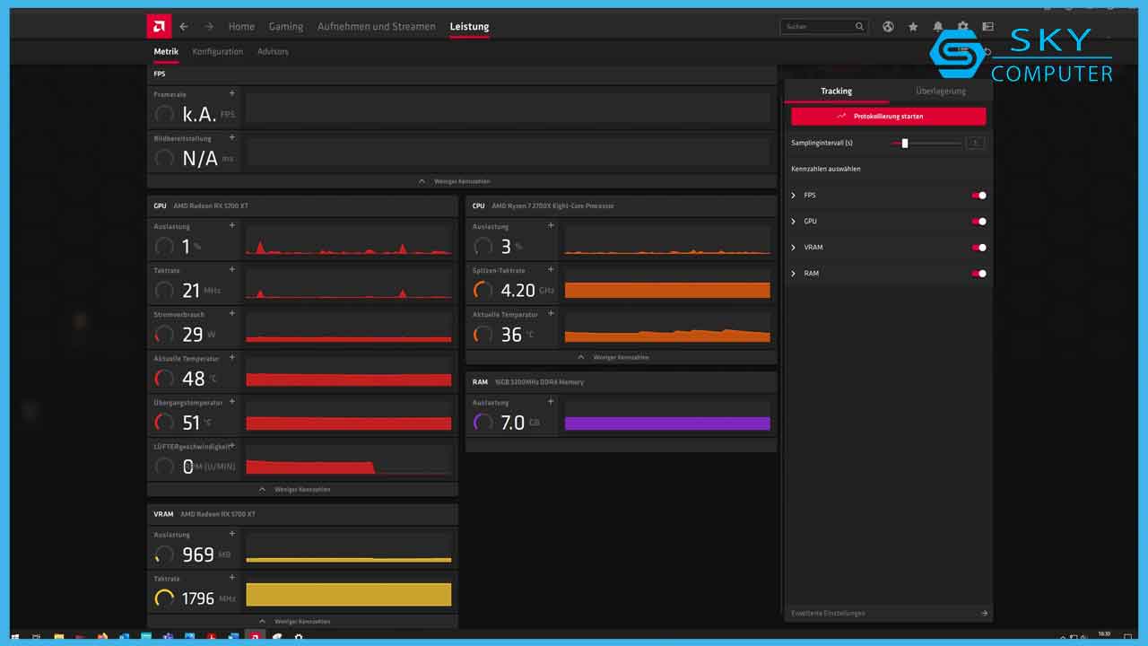Screen dimensions: 1148x646
Task: Click the plus beside LÜFTERgeschwindigkeit
Action: 232,445
